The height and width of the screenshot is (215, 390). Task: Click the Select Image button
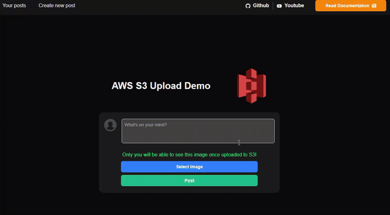189,167
